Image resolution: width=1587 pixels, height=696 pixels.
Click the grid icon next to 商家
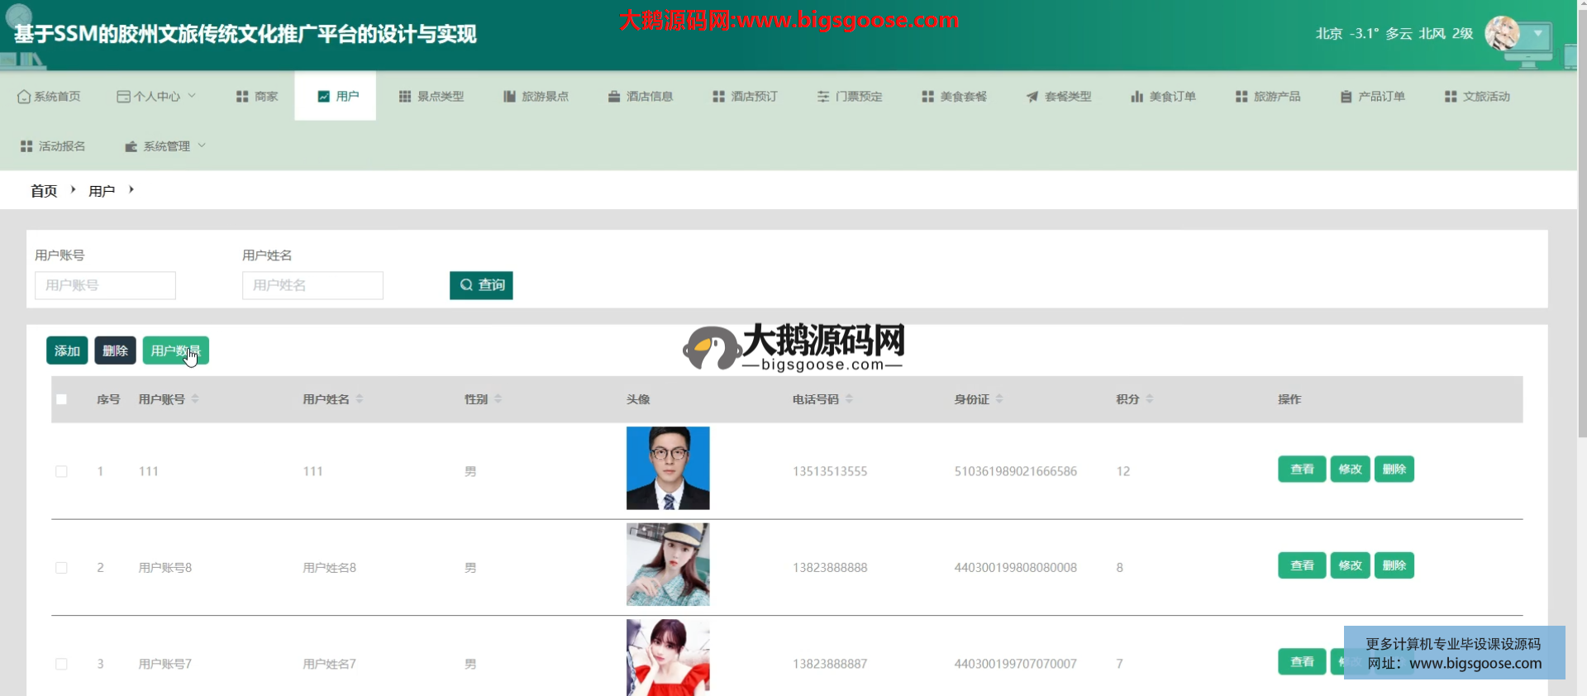point(242,97)
